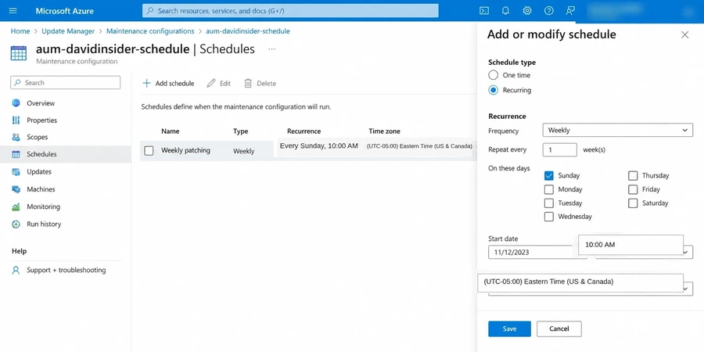
Task: Focus the global search resources box
Action: coord(290,11)
